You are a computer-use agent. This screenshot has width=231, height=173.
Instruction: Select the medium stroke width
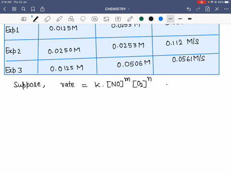180,19
